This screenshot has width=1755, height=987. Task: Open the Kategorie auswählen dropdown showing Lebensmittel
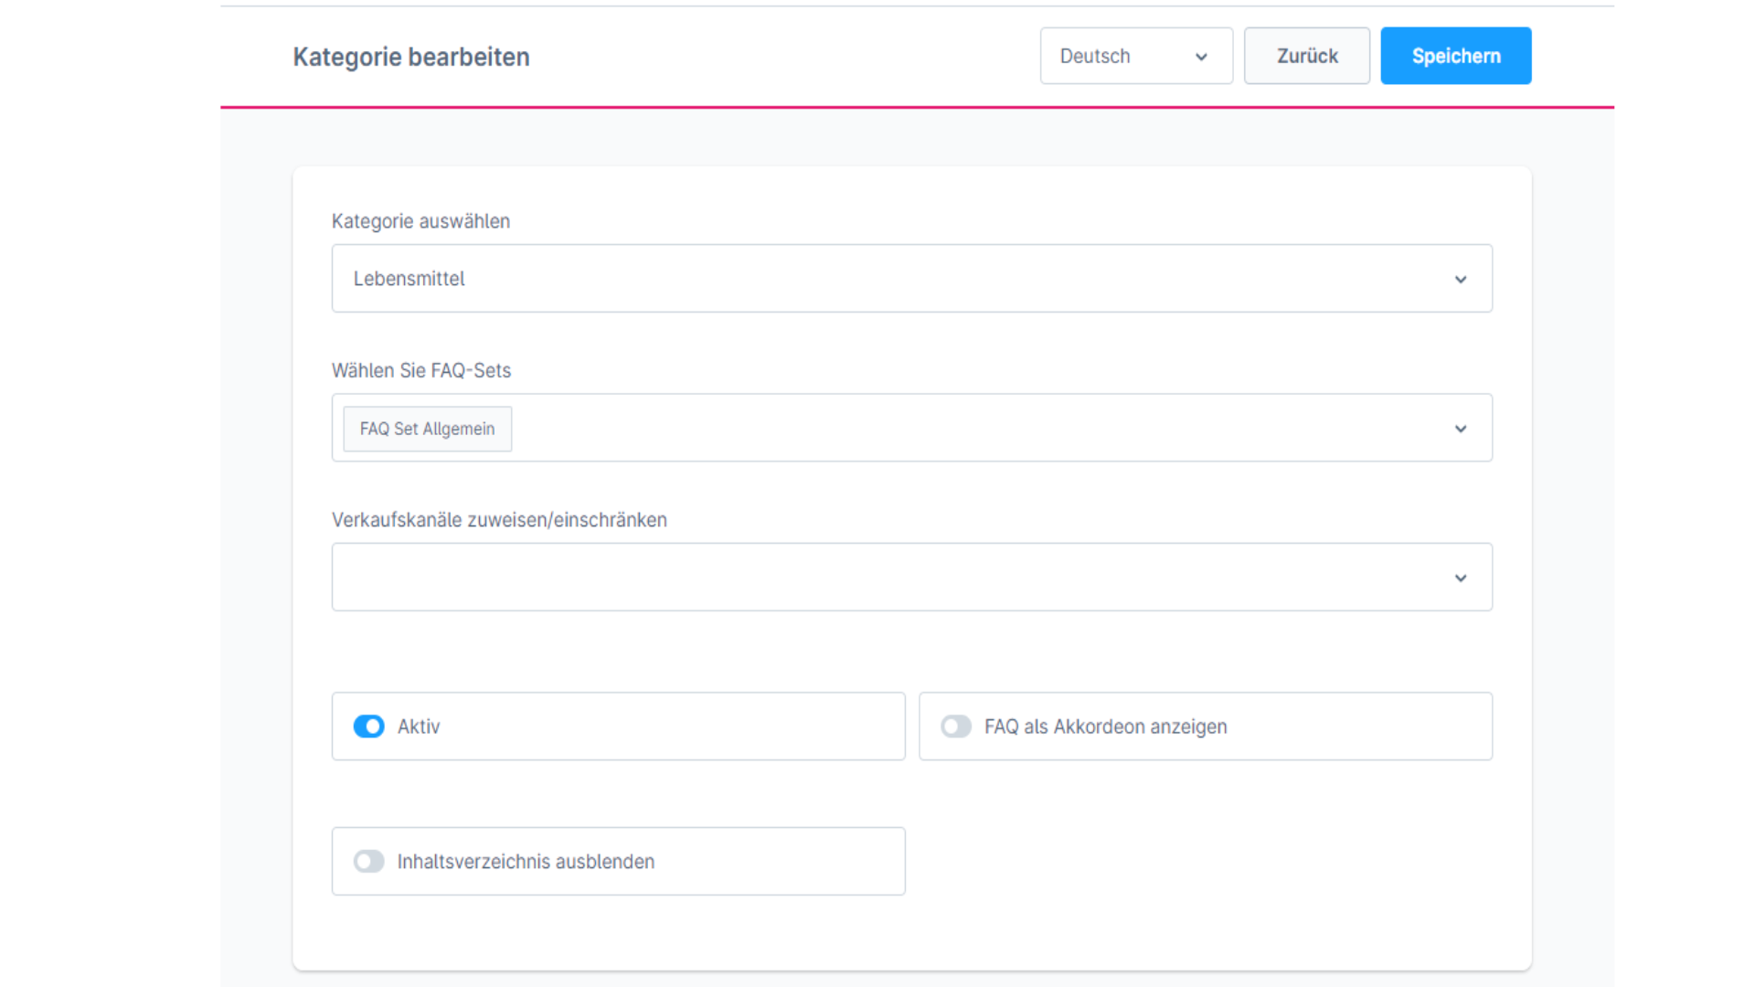coord(911,278)
